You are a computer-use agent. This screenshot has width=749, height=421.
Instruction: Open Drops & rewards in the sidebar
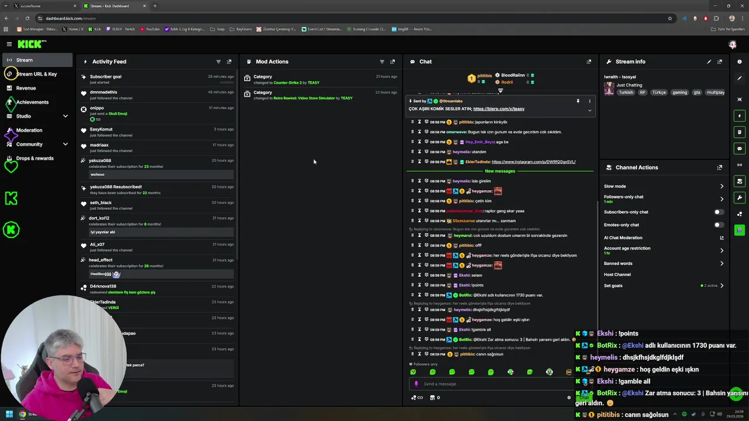(36, 158)
